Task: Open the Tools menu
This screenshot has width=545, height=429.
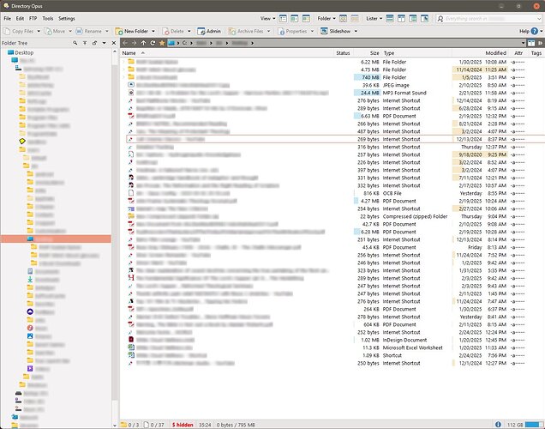Action: (x=48, y=18)
